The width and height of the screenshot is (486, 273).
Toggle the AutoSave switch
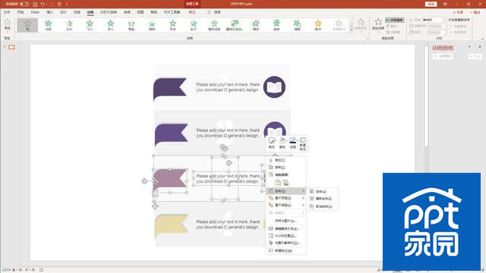pos(24,4)
